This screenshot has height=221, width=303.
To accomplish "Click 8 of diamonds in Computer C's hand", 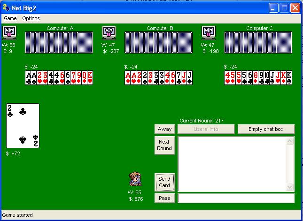I will pos(256,77).
